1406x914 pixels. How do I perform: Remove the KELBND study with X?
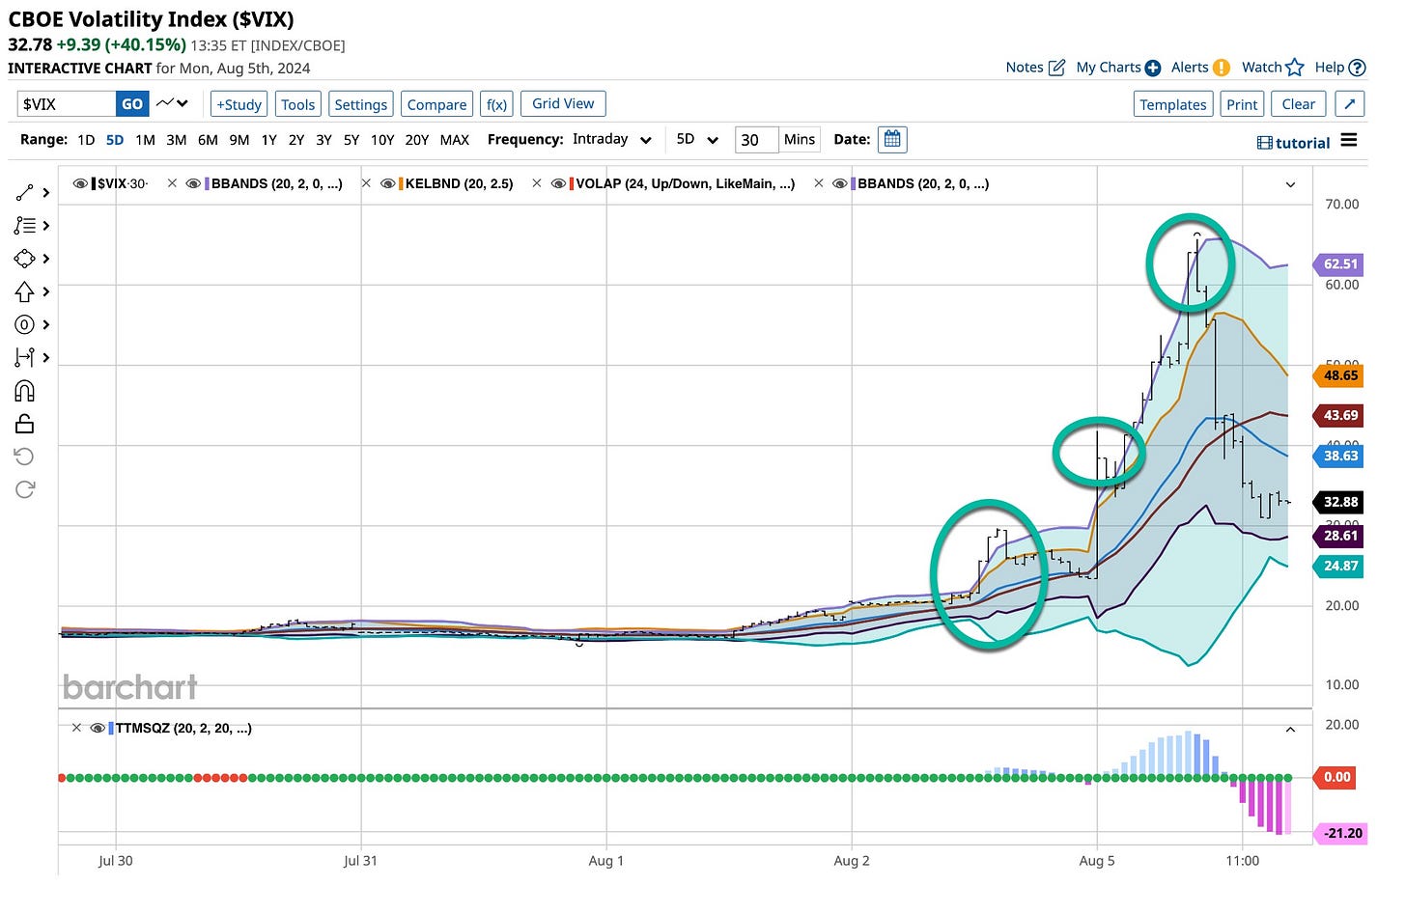pos(366,183)
